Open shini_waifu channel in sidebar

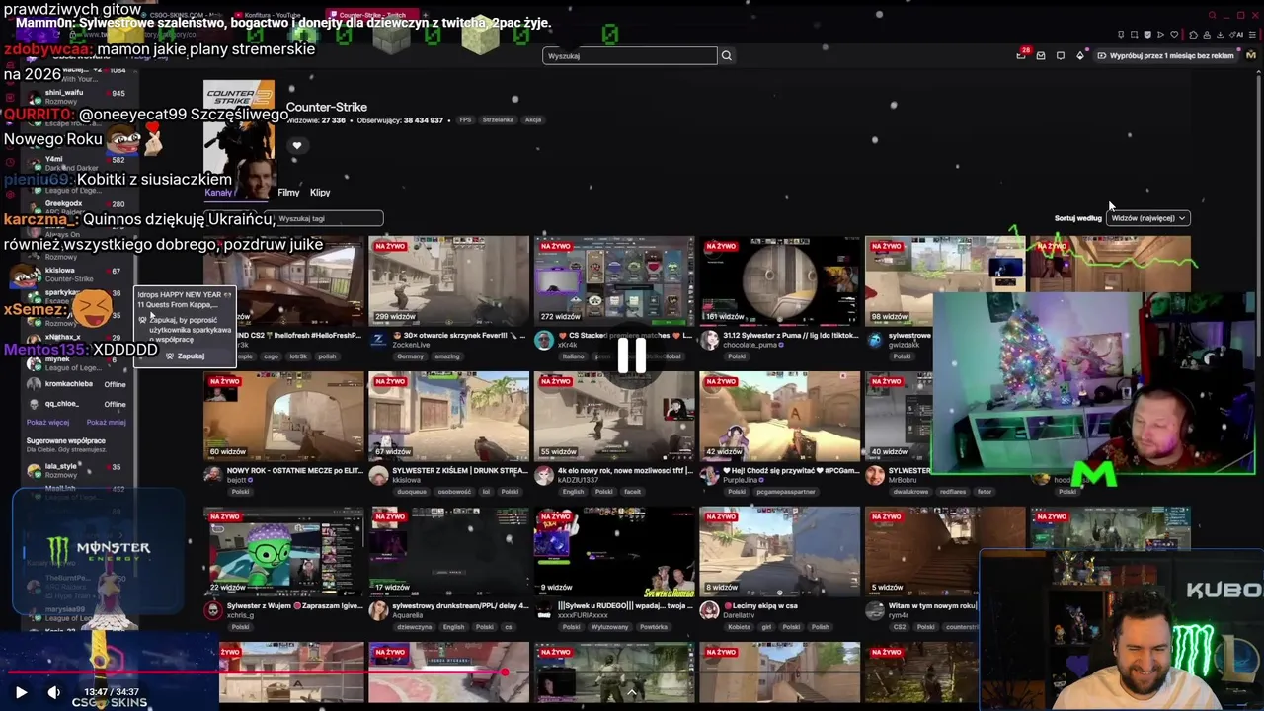point(77,96)
